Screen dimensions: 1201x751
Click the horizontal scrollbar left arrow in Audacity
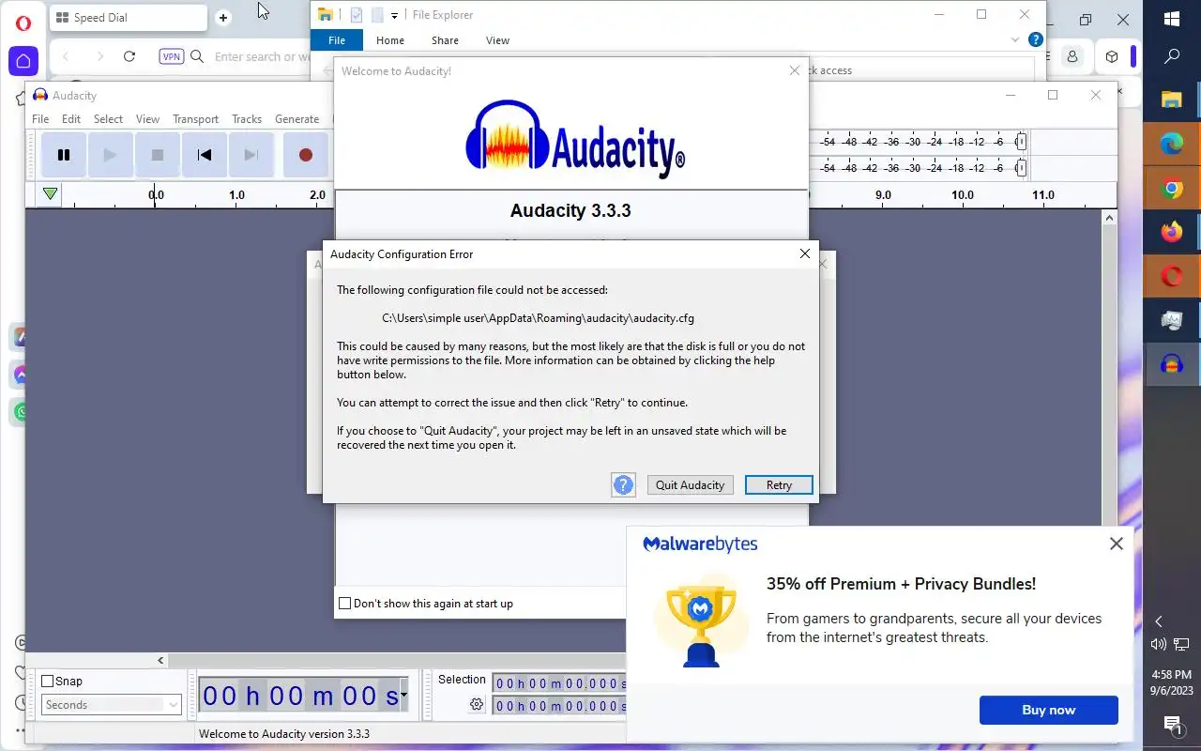[160, 660]
